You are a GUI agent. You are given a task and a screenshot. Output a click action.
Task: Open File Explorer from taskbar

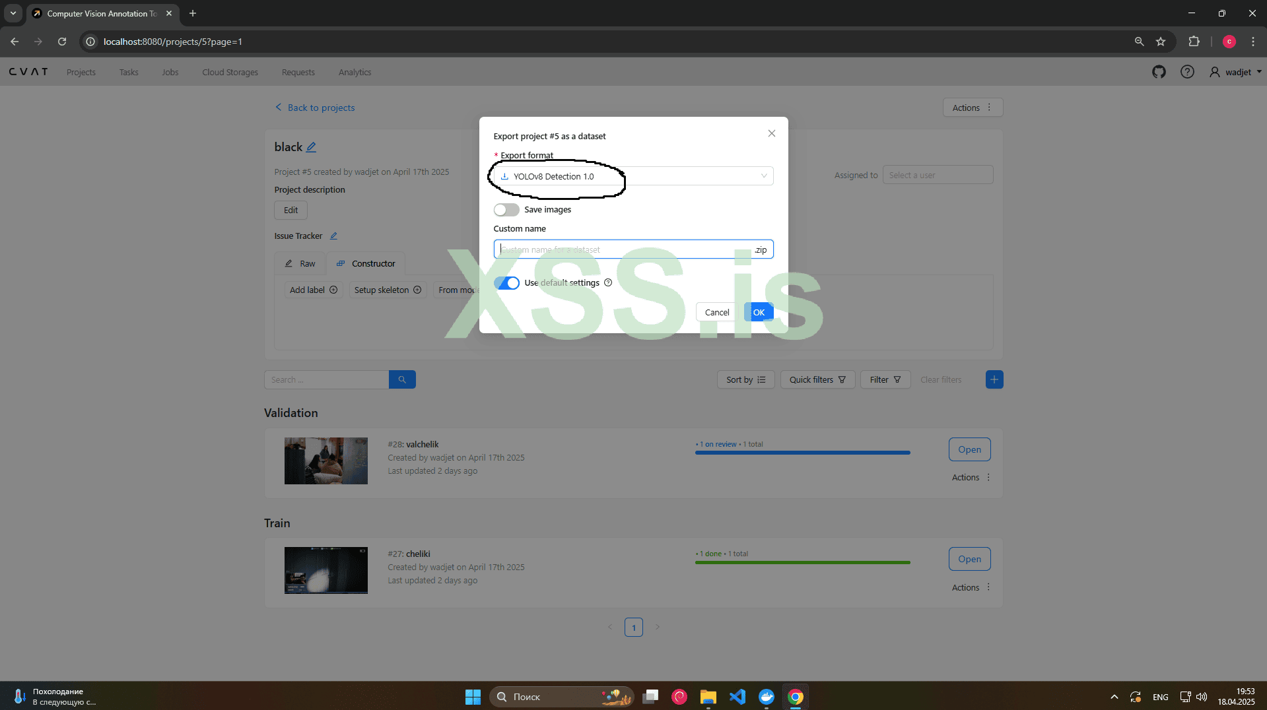(708, 697)
